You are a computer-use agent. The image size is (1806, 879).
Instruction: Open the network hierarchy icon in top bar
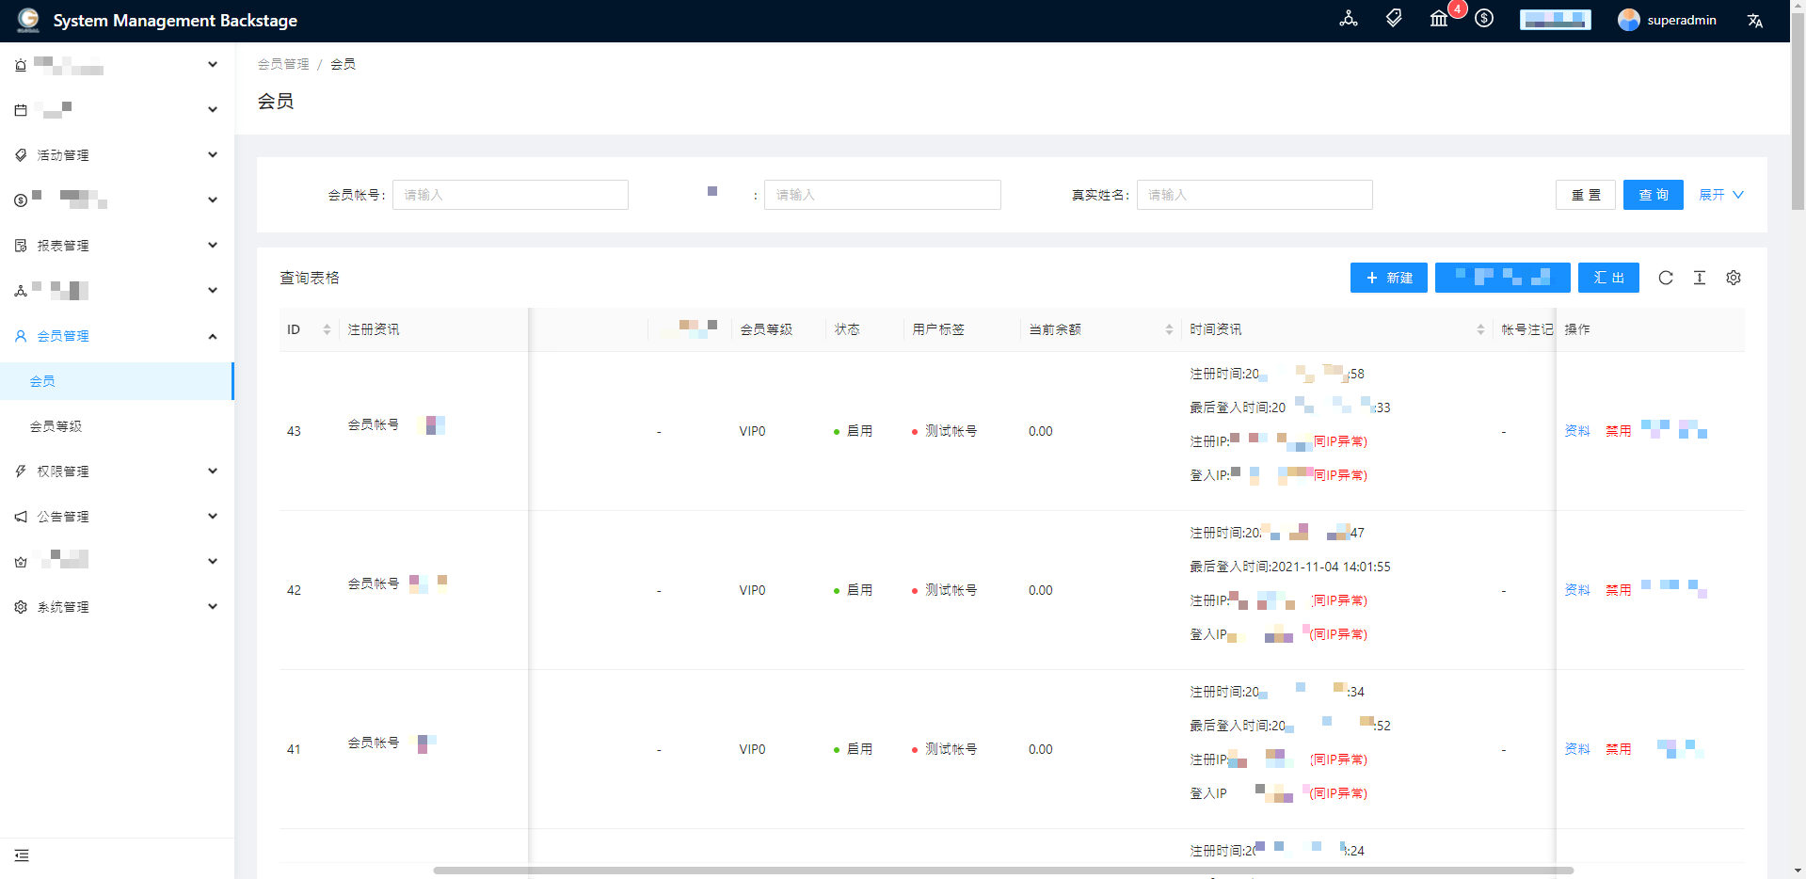pyautogui.click(x=1349, y=19)
